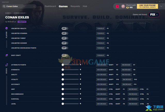This screenshot has height=112, width=165.
Task: Click Increase for Strength
Action: point(126,70)
